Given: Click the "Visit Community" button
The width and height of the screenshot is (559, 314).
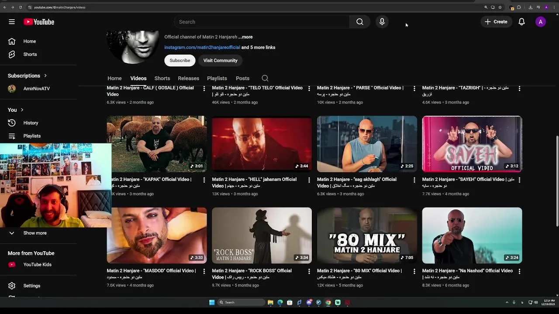Looking at the screenshot, I should (x=220, y=61).
